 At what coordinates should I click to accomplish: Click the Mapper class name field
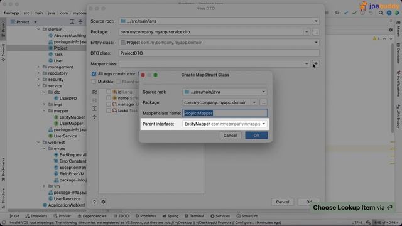(225, 113)
